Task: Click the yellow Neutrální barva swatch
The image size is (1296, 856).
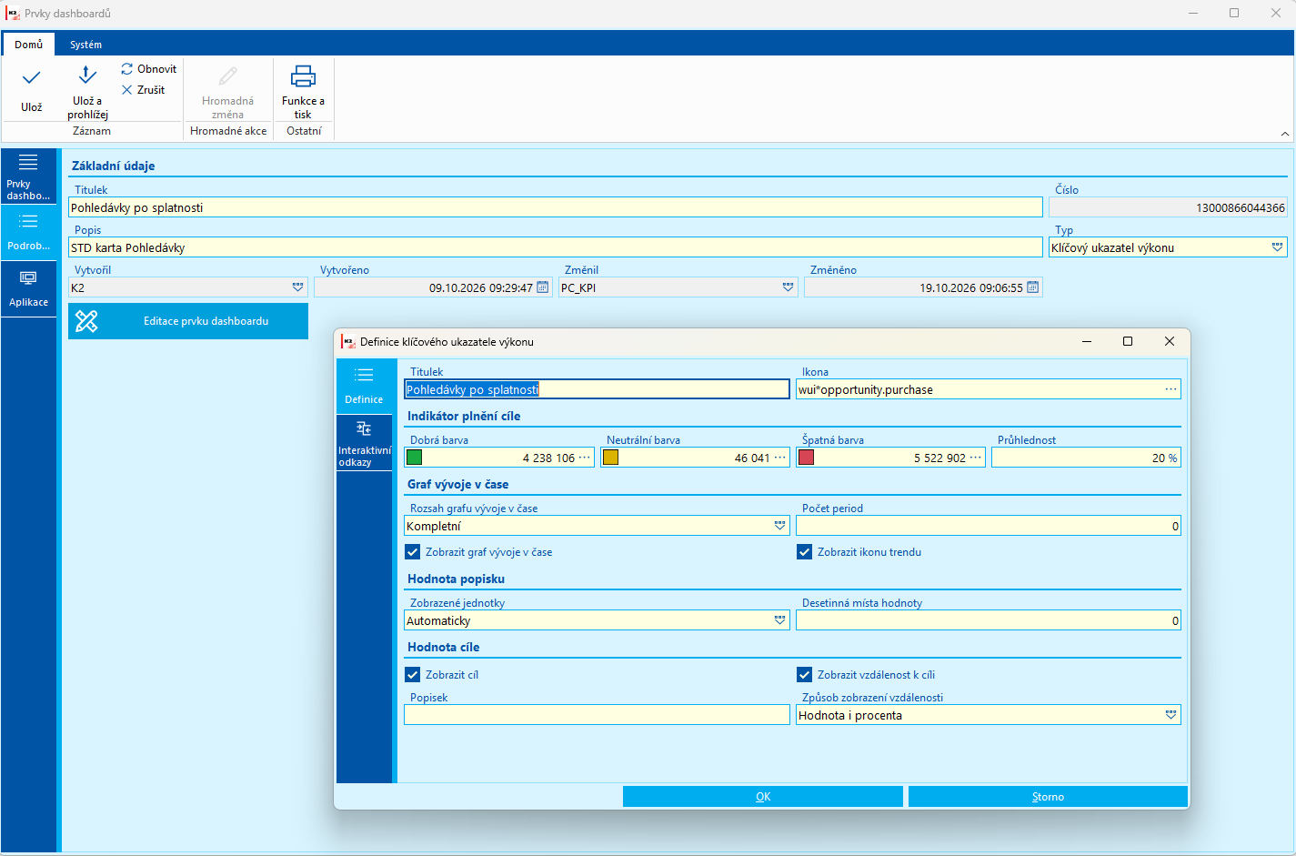Action: tap(610, 458)
